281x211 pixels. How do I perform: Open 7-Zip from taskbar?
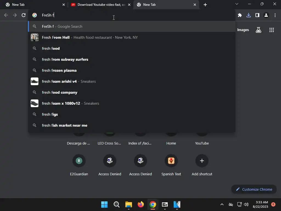coord(165,204)
